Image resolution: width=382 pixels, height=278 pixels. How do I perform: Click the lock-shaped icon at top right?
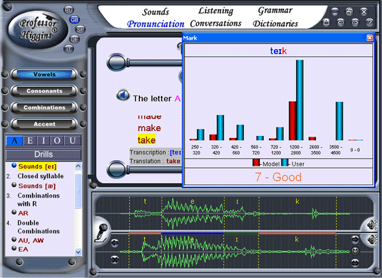pos(327,22)
